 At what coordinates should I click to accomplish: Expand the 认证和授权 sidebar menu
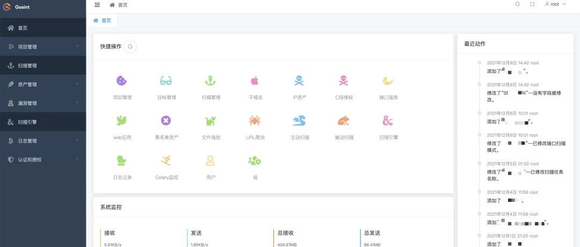pyautogui.click(x=43, y=159)
